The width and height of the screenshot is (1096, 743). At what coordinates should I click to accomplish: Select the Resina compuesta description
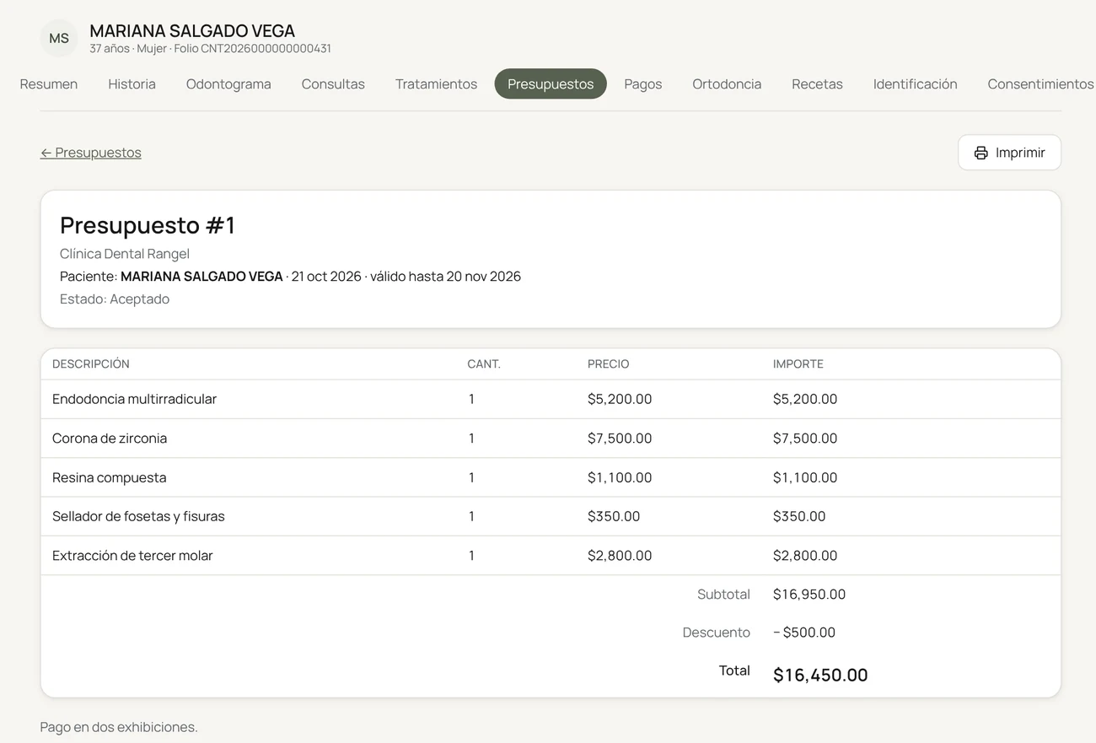[109, 477]
